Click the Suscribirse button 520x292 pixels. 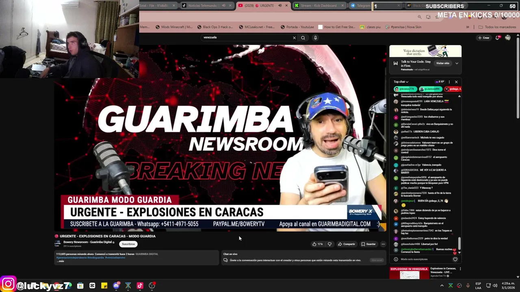128,244
